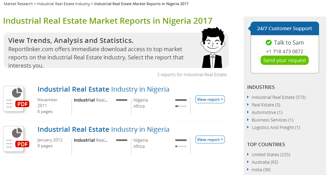
Task: Open the January 2012 Industrial Real Estate report title
Action: point(103,129)
